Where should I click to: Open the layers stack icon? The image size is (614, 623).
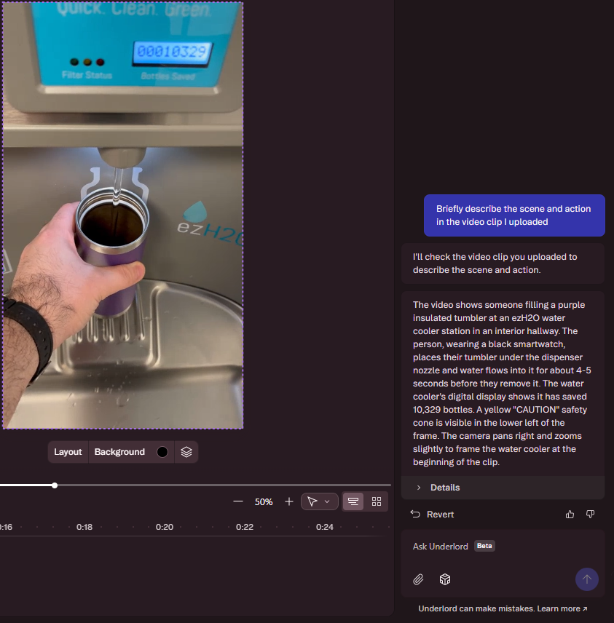(x=186, y=452)
